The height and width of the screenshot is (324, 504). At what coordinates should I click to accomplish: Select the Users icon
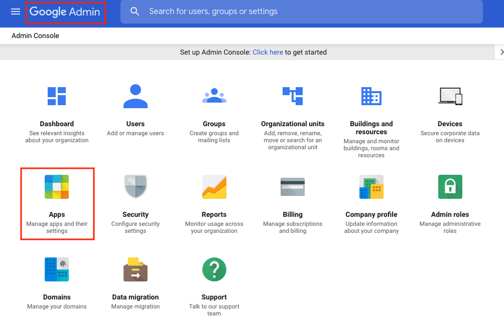point(135,96)
